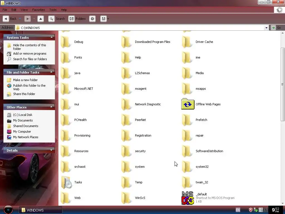Click the EN language indicator

coord(238,210)
